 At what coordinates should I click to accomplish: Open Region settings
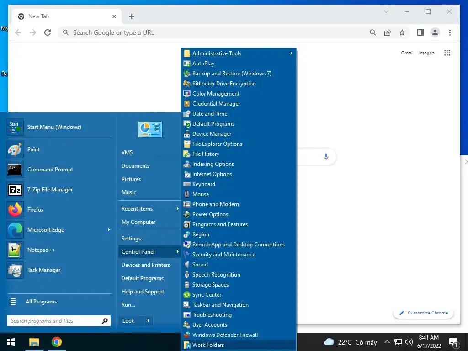coord(239,234)
